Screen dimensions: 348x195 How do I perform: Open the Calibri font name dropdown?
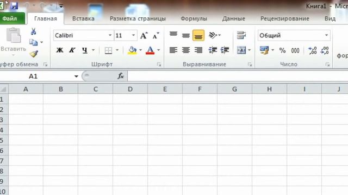tap(110, 35)
